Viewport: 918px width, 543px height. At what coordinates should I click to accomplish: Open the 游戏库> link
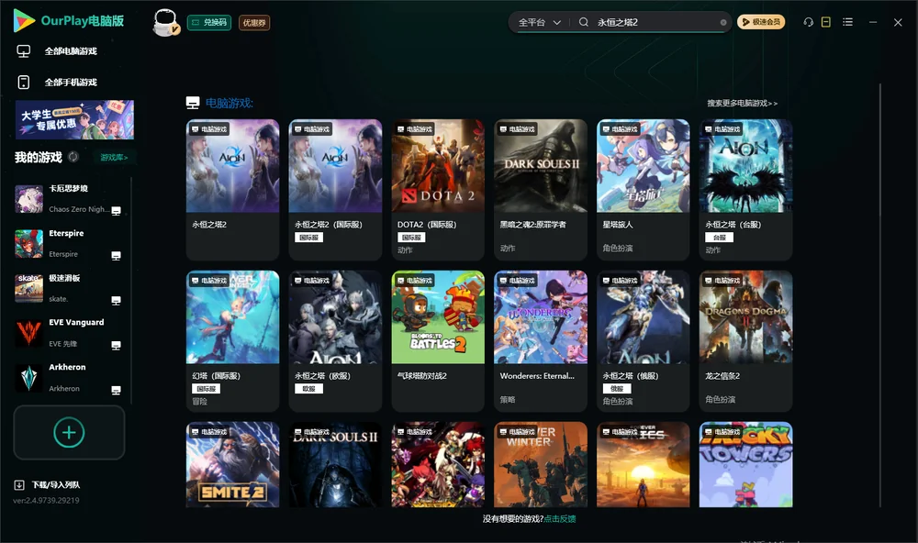(114, 158)
